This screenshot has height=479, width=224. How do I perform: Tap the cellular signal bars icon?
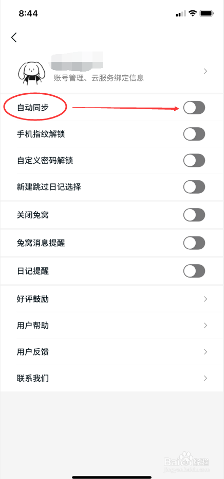(181, 13)
